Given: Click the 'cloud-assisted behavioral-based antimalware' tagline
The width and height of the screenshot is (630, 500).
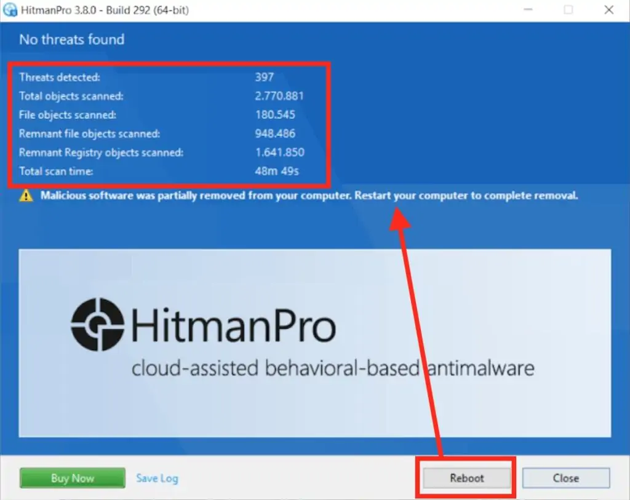Looking at the screenshot, I should click(x=333, y=368).
